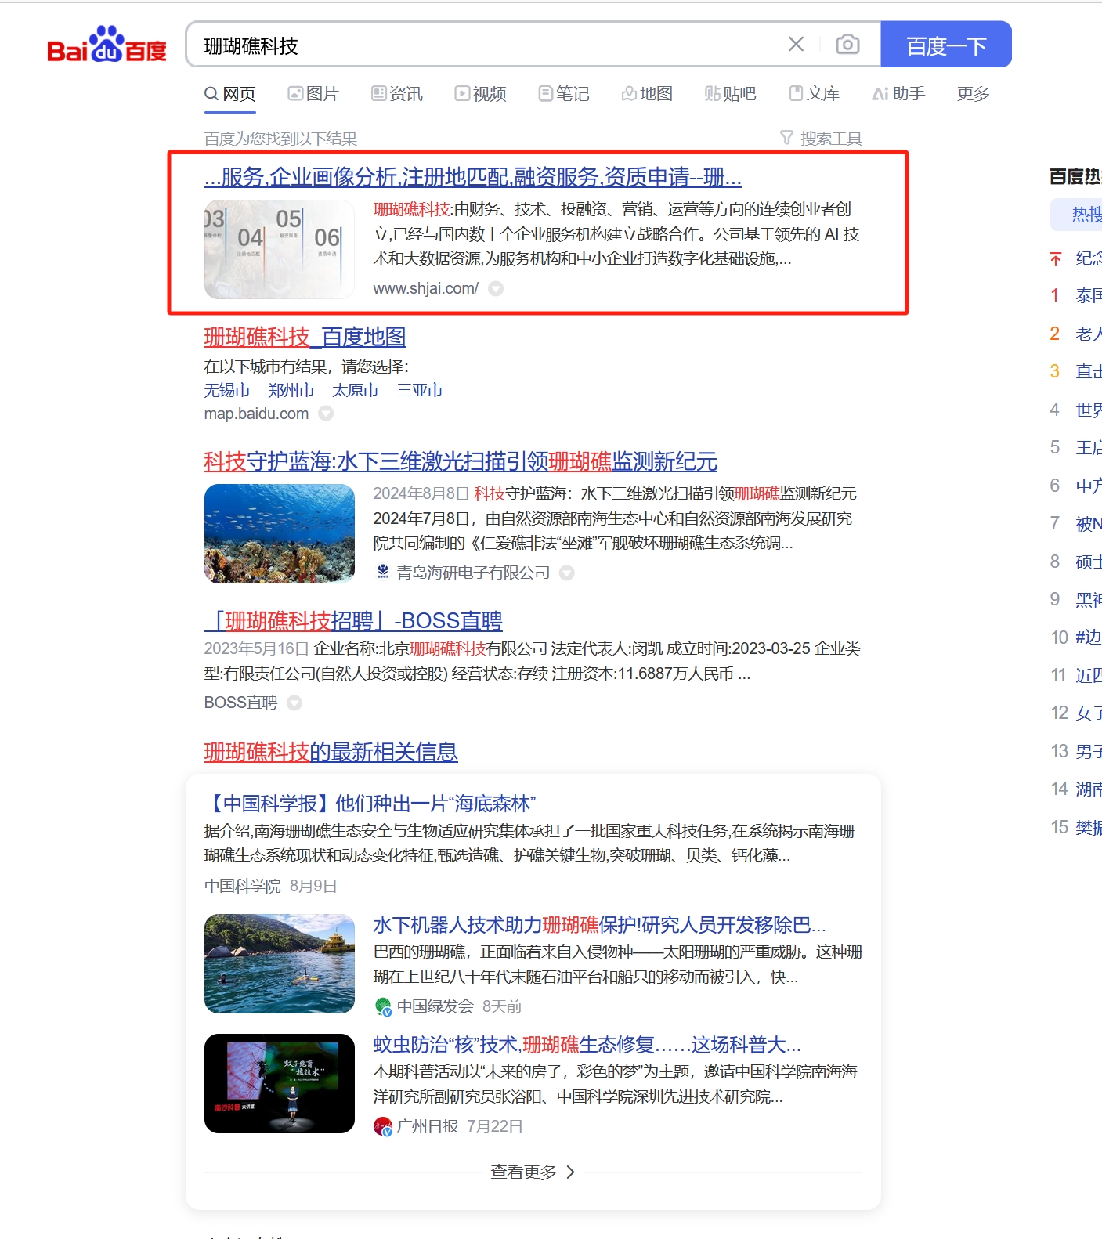Open 珊瑚礁科技招聘 BOSS直聘 result
Viewport: 1102px width, 1239px height.
[x=353, y=621]
